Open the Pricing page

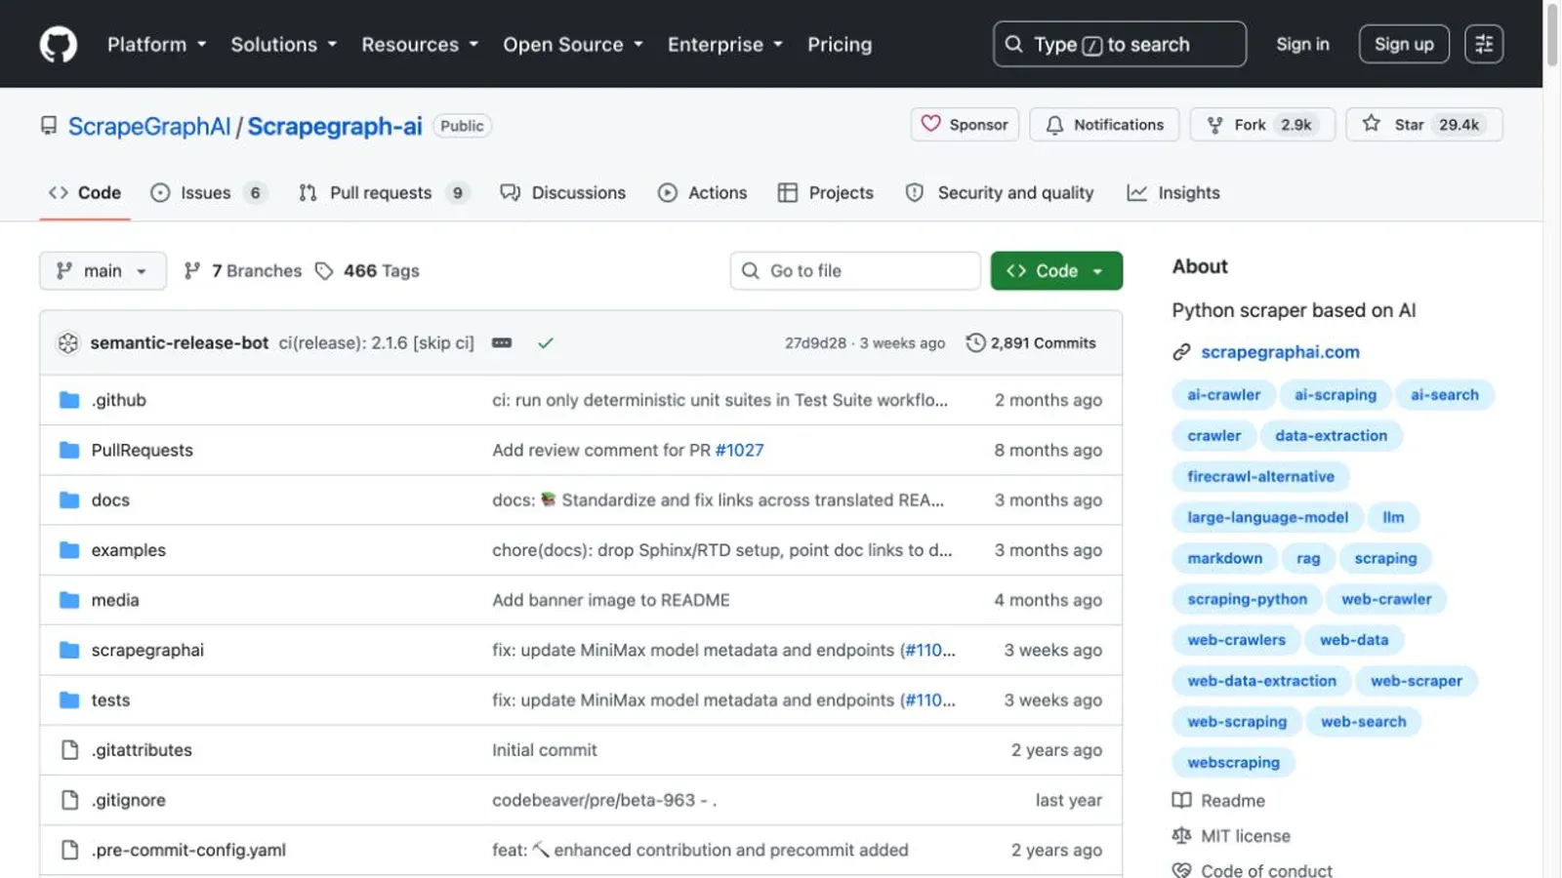840,44
